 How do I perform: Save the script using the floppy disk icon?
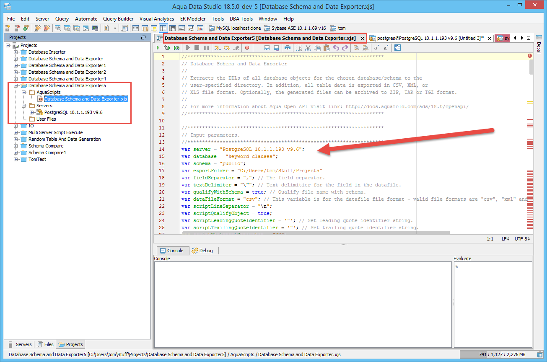(x=267, y=48)
